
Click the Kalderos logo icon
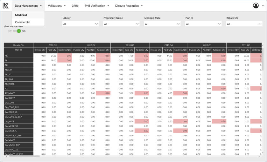(5, 6)
